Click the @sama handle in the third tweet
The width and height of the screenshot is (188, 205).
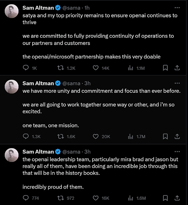pos(71,152)
